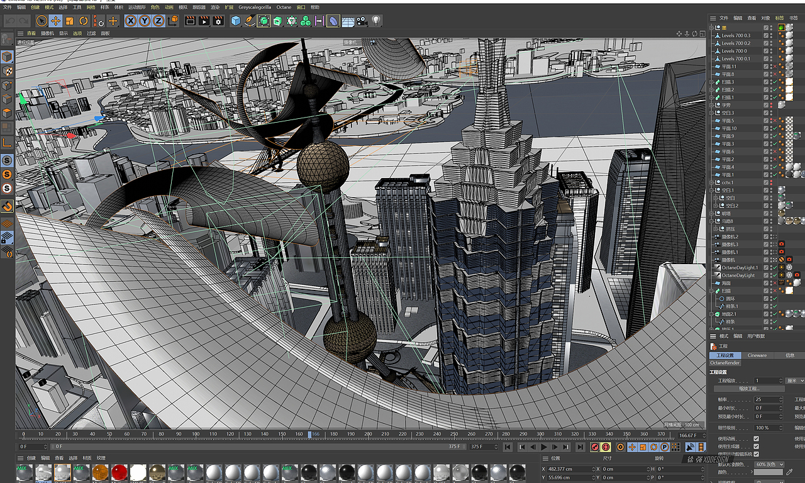Click the Render to Picture Viewer icon
Image resolution: width=805 pixels, height=483 pixels.
pyautogui.click(x=204, y=21)
